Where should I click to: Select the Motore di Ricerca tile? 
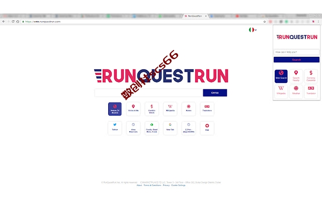pyautogui.click(x=115, y=109)
